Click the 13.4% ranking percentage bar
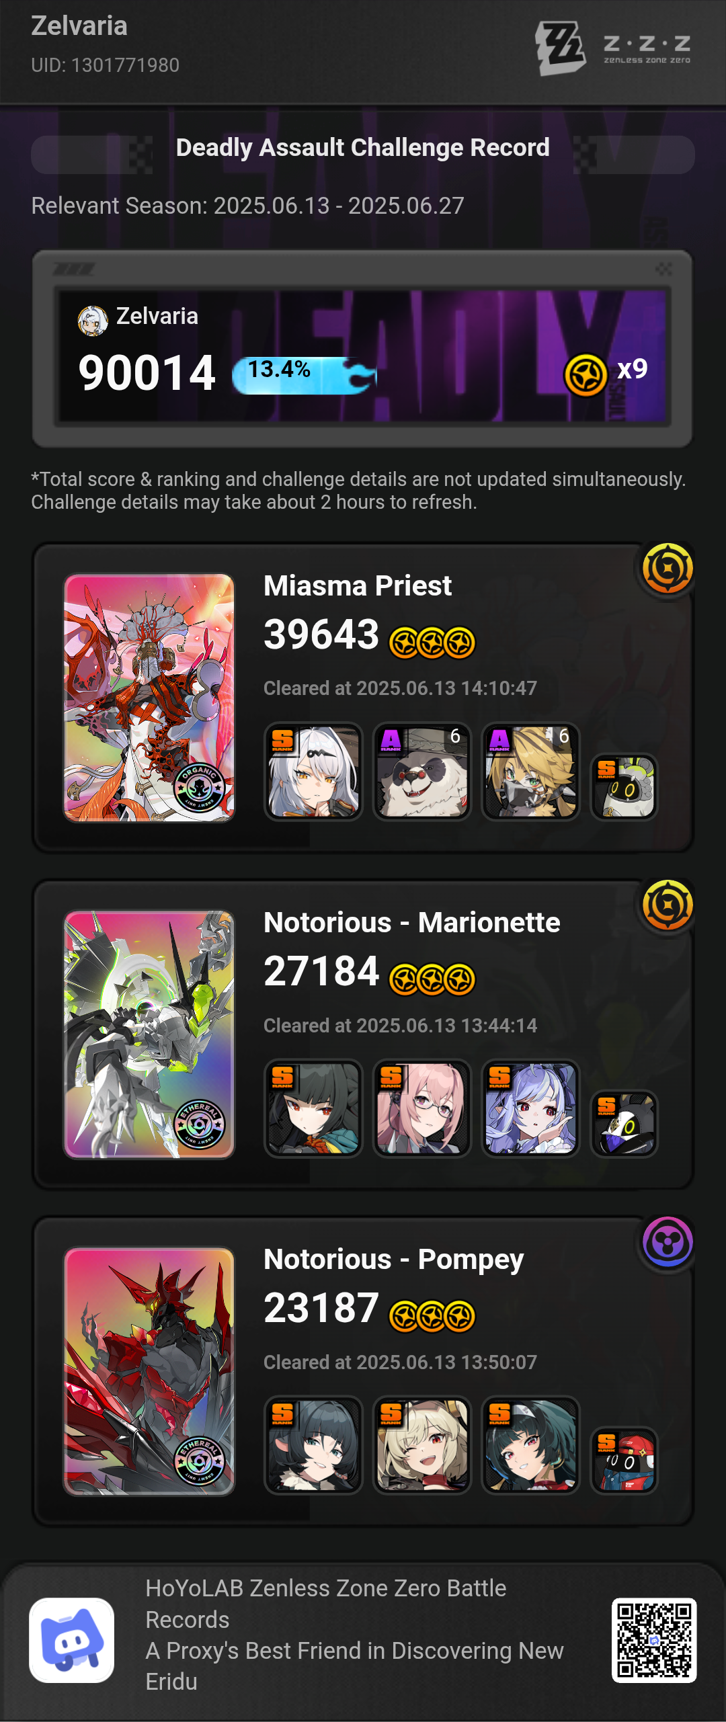The height and width of the screenshot is (1722, 726). pos(304,375)
